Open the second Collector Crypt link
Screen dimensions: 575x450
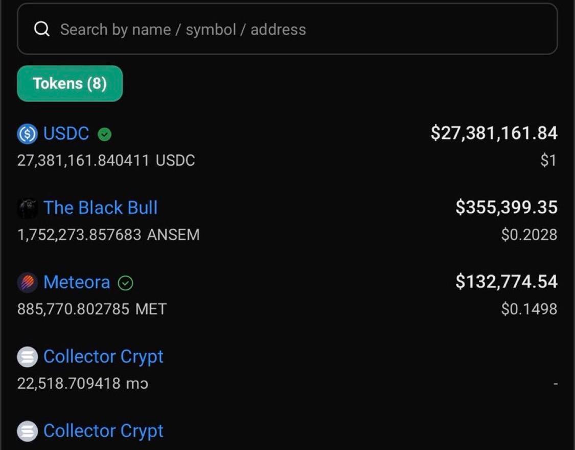point(103,431)
